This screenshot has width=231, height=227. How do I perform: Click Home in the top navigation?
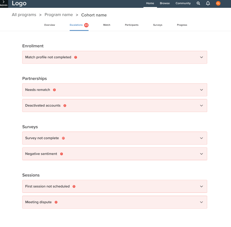[150, 3]
